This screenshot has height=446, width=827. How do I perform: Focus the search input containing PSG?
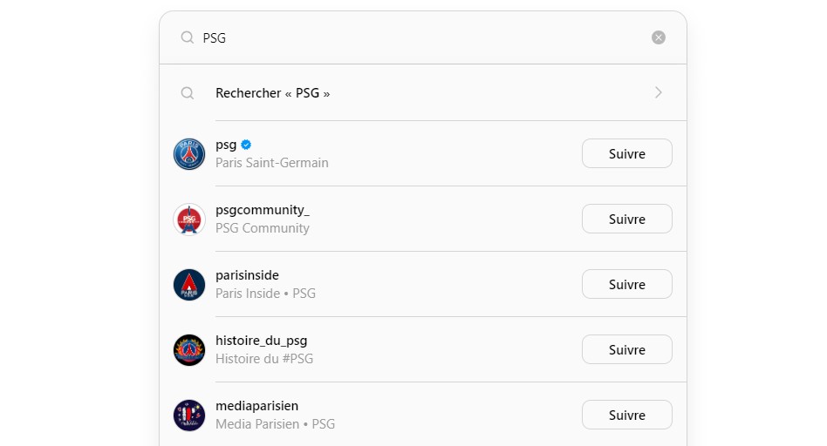[x=422, y=38]
